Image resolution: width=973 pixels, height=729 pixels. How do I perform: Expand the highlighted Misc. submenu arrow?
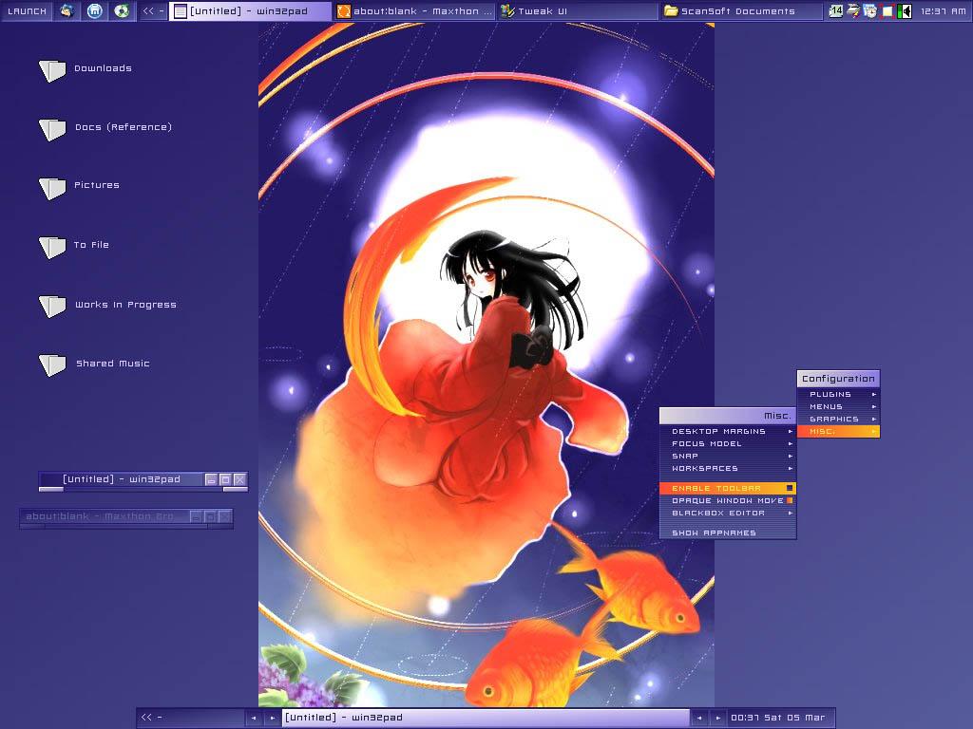[874, 432]
